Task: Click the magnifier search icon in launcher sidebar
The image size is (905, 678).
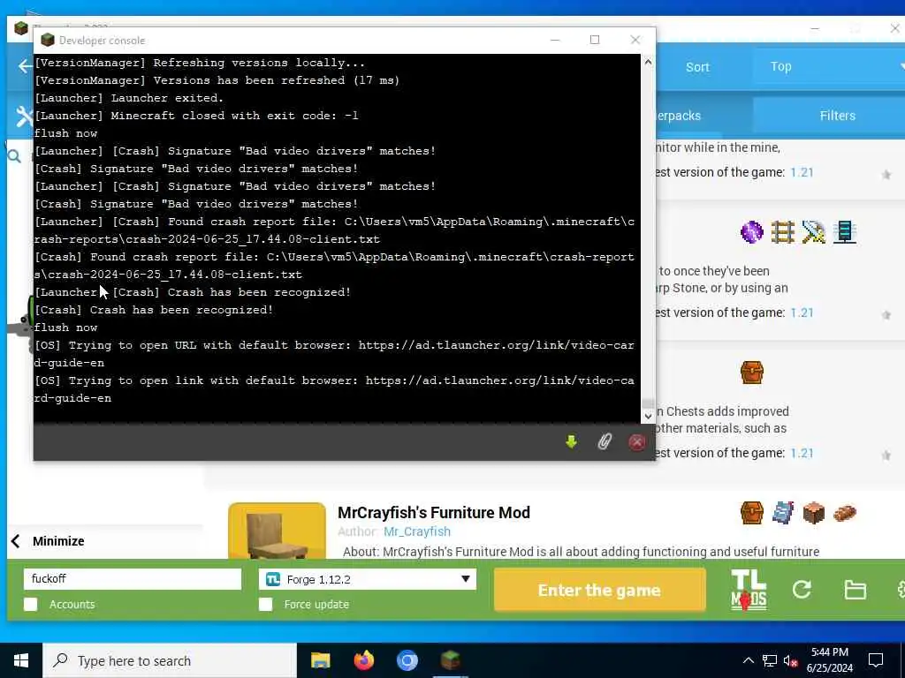Action: pos(14,155)
